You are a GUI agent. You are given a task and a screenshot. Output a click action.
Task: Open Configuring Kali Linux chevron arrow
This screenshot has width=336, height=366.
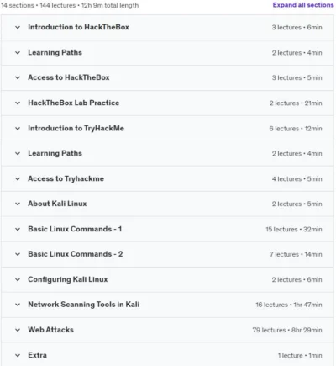[18, 279]
